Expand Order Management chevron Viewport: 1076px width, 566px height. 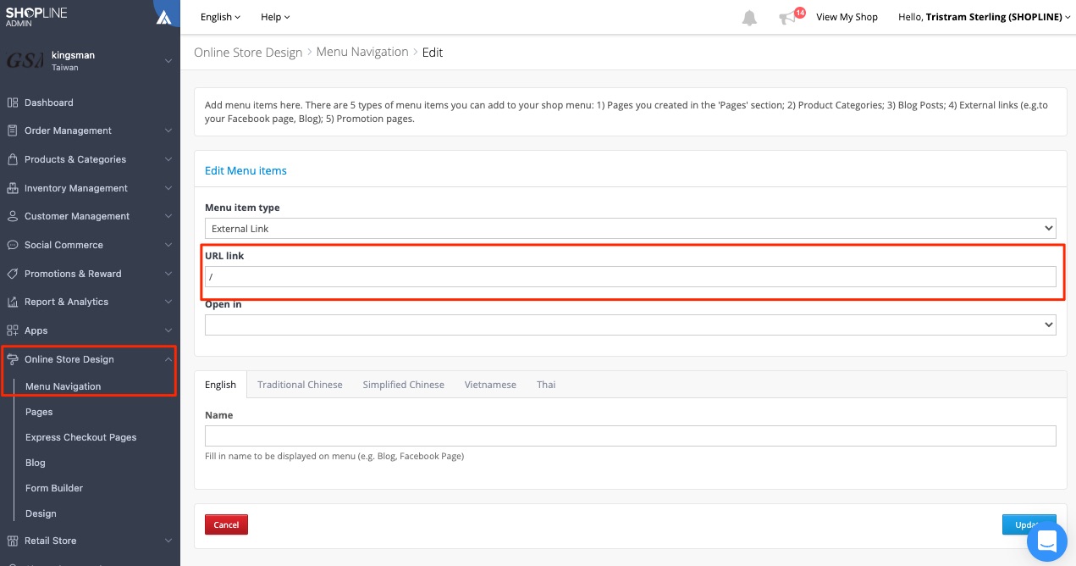point(168,130)
